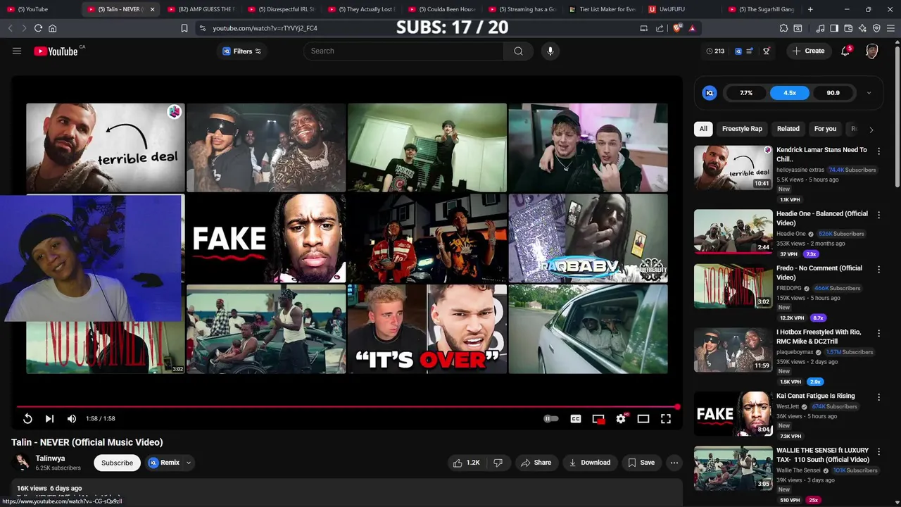This screenshot has height=507, width=901.
Task: Open Leo AI sparkle icon
Action: point(862,28)
